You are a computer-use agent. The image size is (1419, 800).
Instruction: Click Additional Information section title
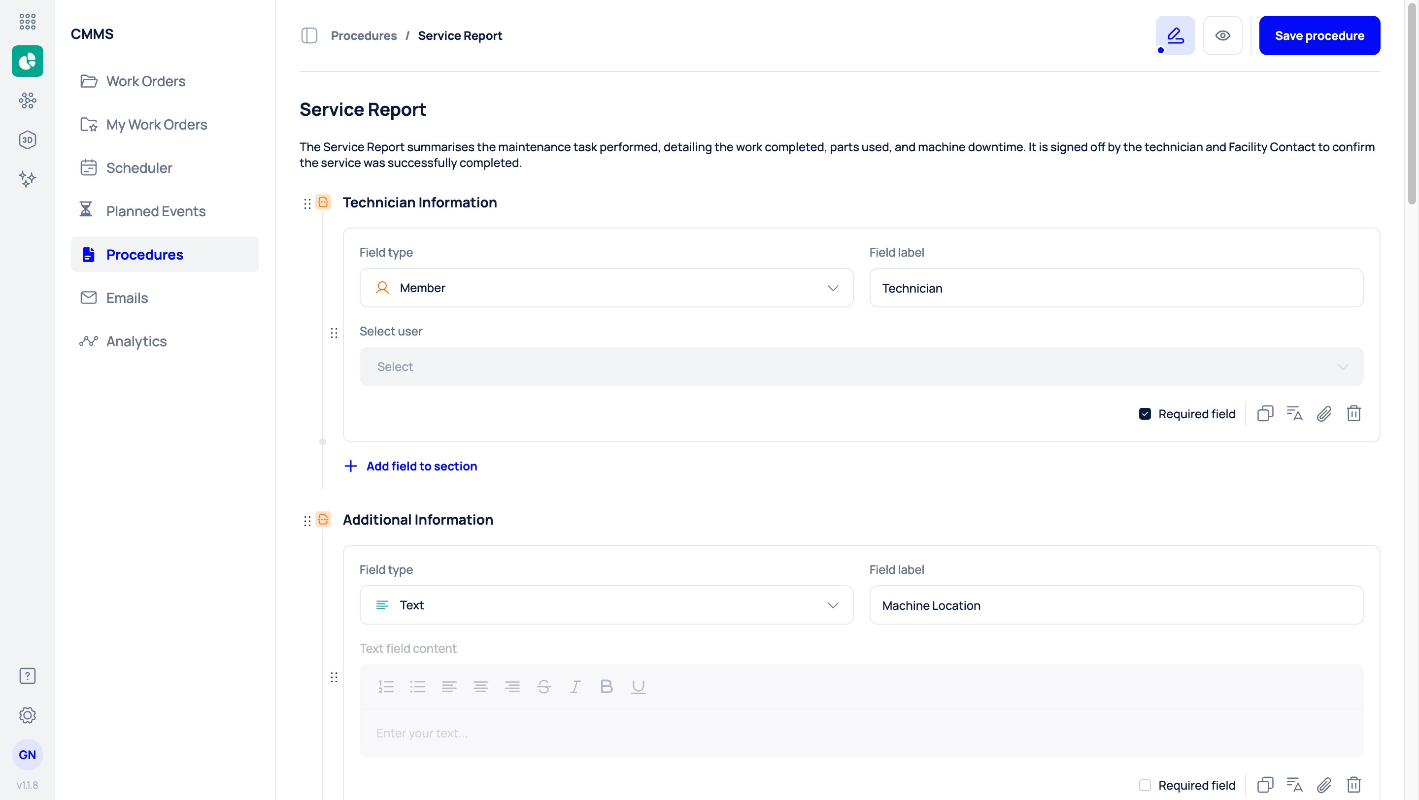pos(417,520)
